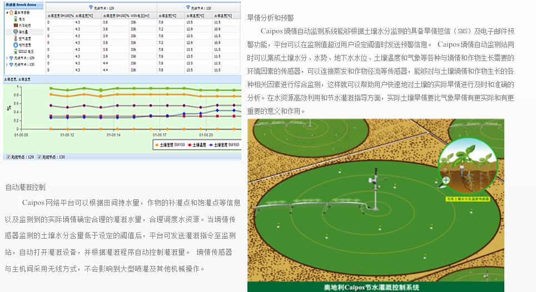Click the blue droplet relative humidity icon
The width and height of the screenshot is (536, 292).
pos(16,44)
